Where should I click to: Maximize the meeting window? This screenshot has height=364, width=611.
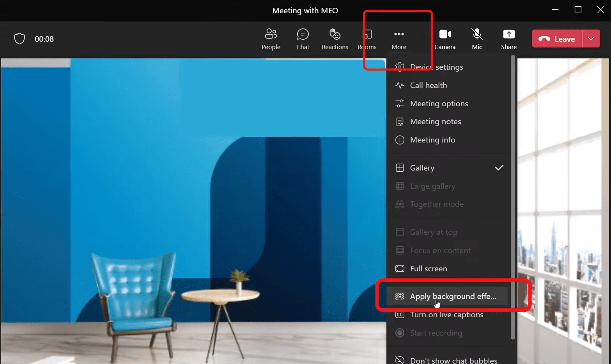[x=578, y=10]
